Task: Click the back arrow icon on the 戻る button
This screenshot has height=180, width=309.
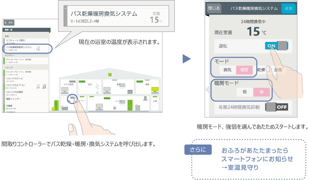Action: pos(5,23)
